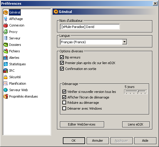Click the Statistiques graph icon
The image size is (159, 147).
[6, 64]
